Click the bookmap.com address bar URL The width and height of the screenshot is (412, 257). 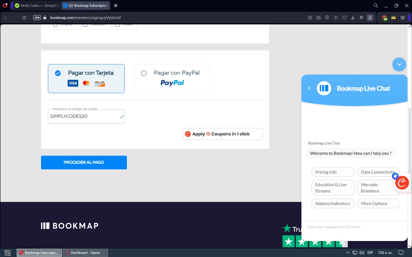(x=85, y=18)
